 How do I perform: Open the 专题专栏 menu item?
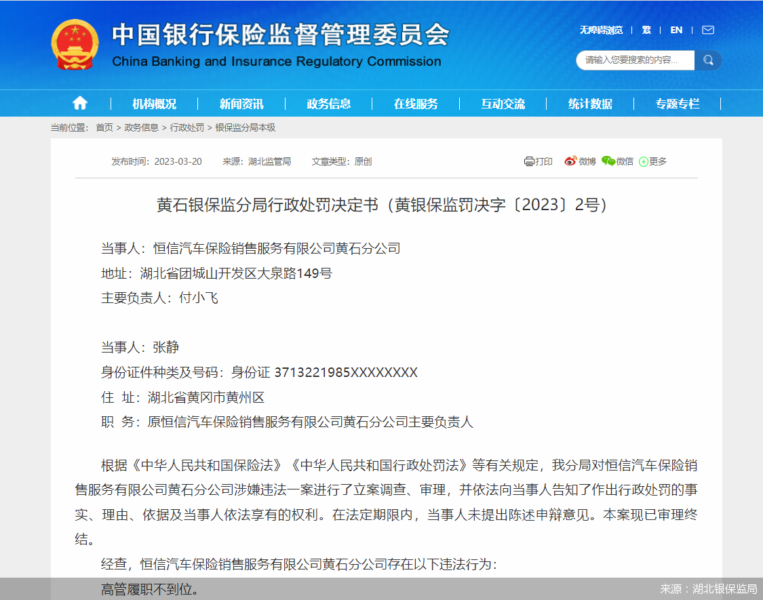(x=677, y=104)
